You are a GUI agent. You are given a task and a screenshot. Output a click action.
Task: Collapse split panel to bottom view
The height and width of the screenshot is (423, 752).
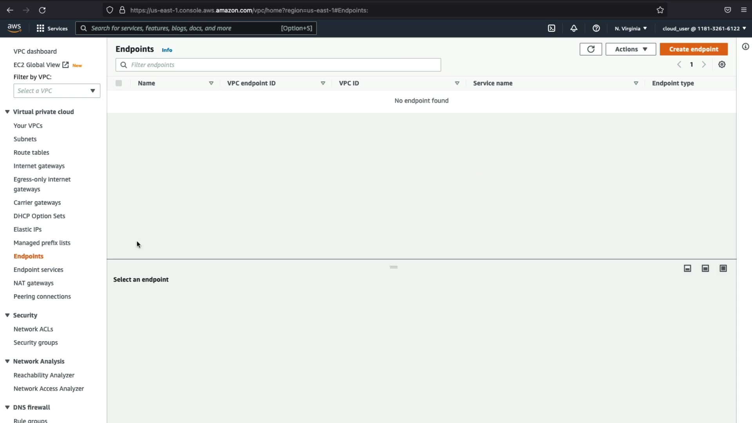[x=687, y=268]
